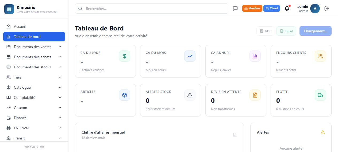Click the printer icon beside FNEExcel
This screenshot has width=338, height=152.
9,128
